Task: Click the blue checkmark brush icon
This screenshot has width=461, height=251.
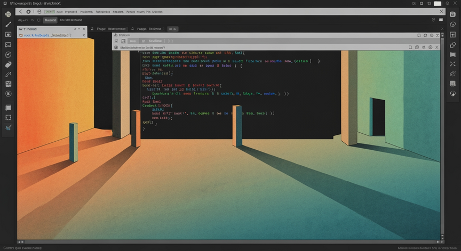Action: tap(8, 127)
